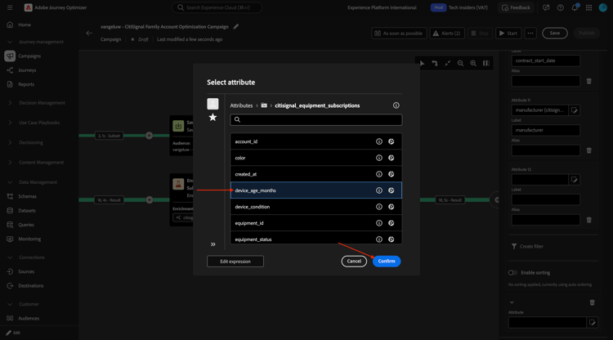Click the As soon as possible schedule button
Viewport: 613px width, 340px height.
(399, 34)
